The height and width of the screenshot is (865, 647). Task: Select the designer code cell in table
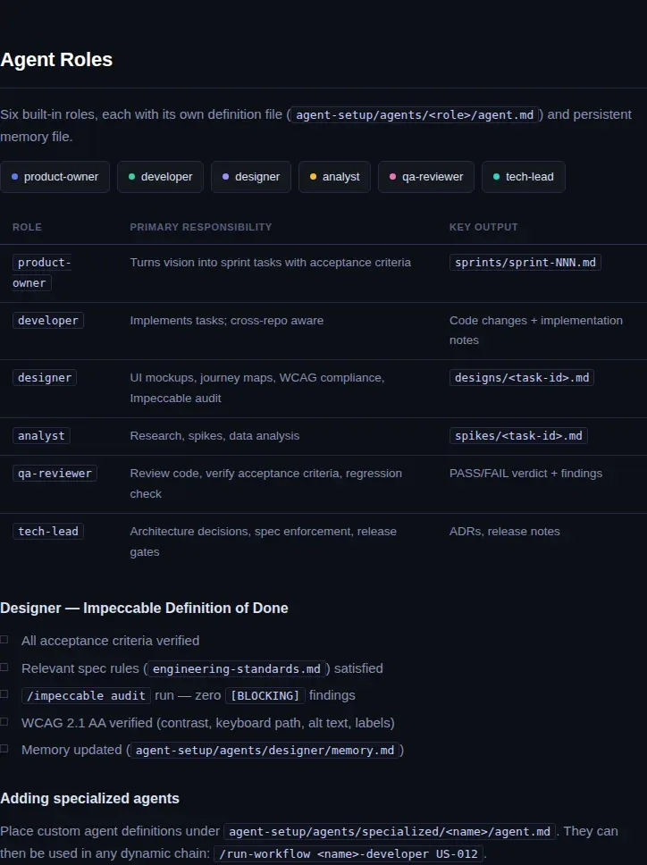tap(45, 378)
